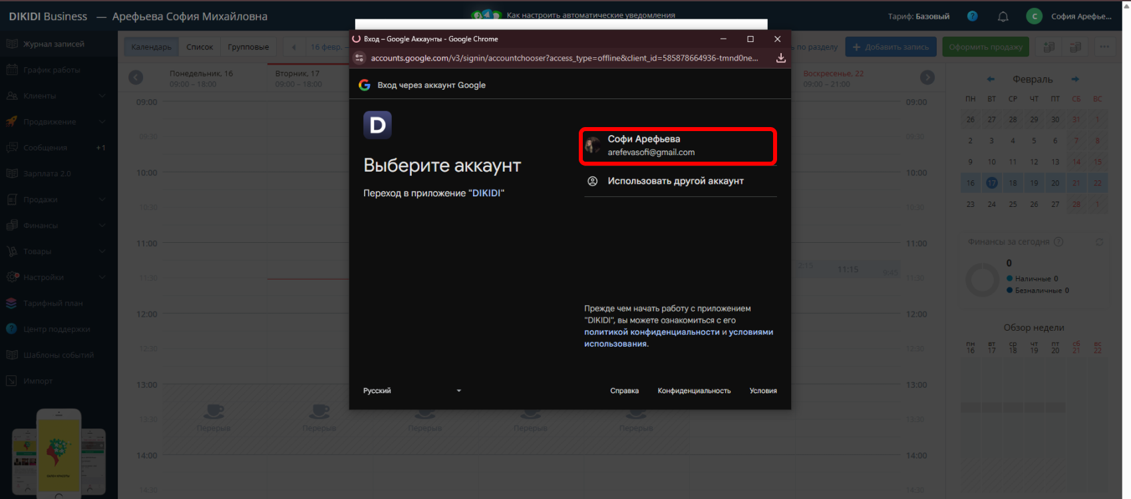Click the notification bell icon

1003,17
